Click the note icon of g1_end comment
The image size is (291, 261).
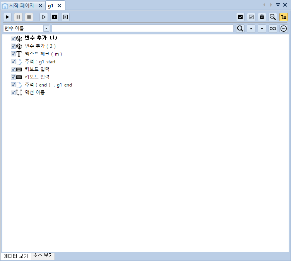(x=19, y=85)
